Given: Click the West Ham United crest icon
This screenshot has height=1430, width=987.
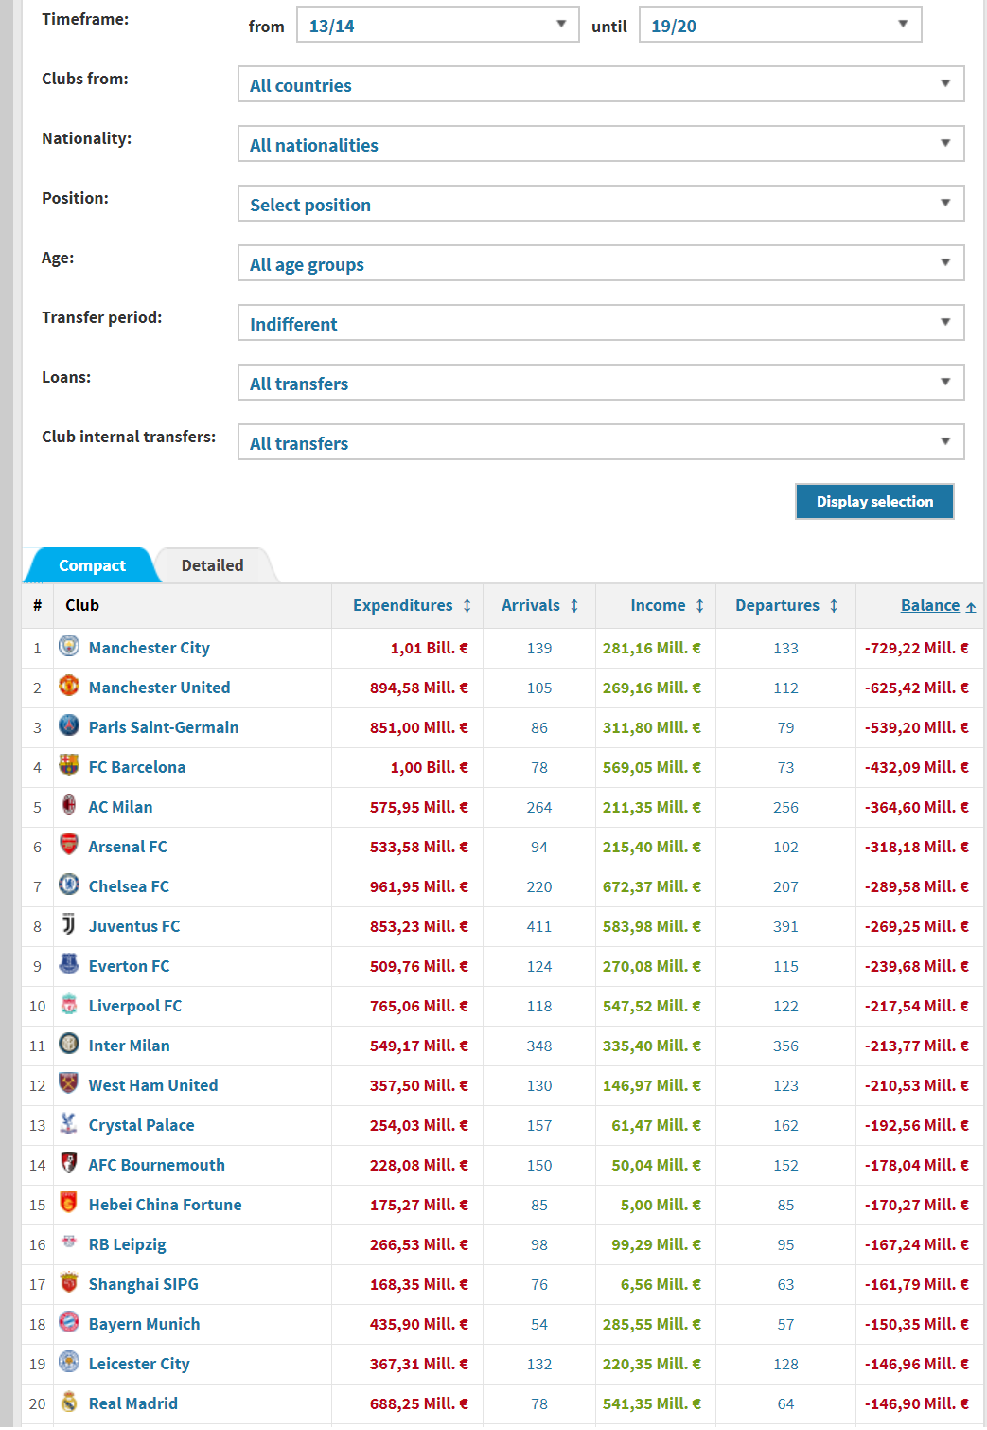Looking at the screenshot, I should (69, 1083).
